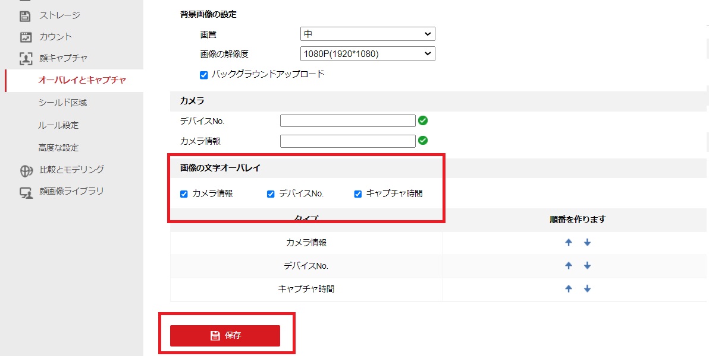This screenshot has width=709, height=356.
Task: Move カメラ情報 up with the up arrow
Action: 569,242
